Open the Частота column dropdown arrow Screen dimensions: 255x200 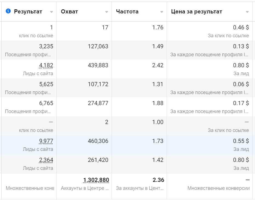click(161, 12)
